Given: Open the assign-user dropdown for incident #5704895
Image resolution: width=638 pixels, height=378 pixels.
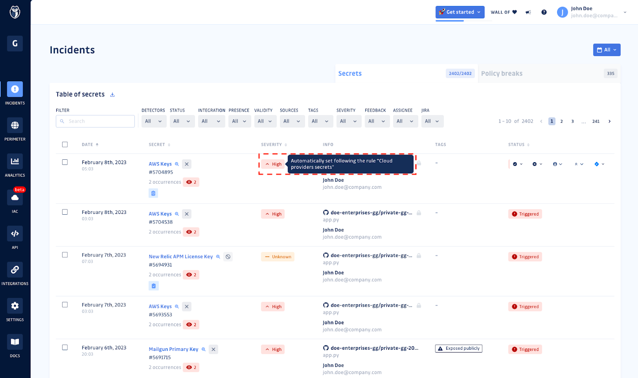Looking at the screenshot, I should (557, 164).
